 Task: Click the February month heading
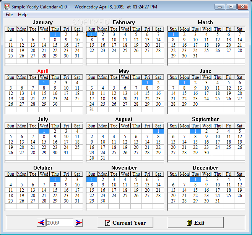point(124,22)
